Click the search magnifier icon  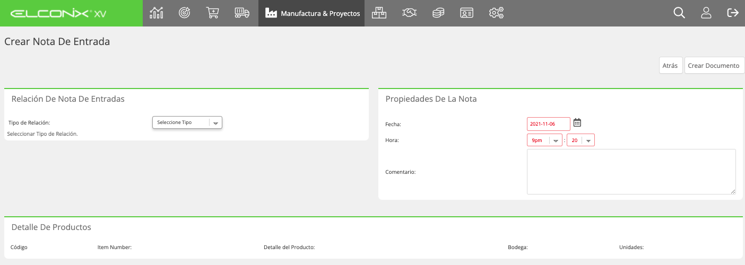point(679,13)
